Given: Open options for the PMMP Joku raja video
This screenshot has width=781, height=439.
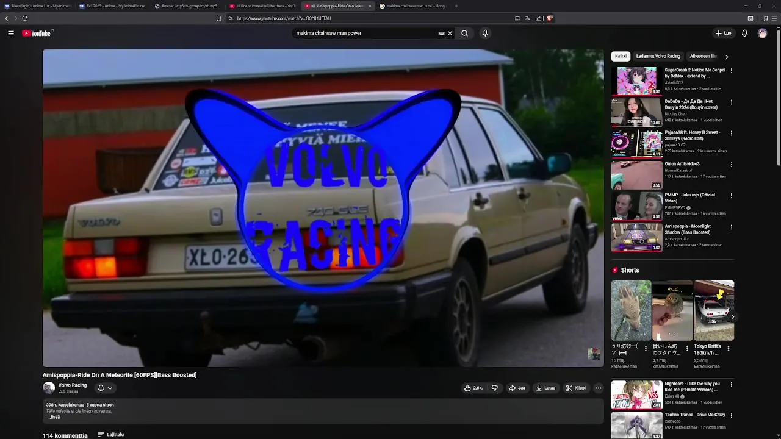Looking at the screenshot, I should point(732,196).
